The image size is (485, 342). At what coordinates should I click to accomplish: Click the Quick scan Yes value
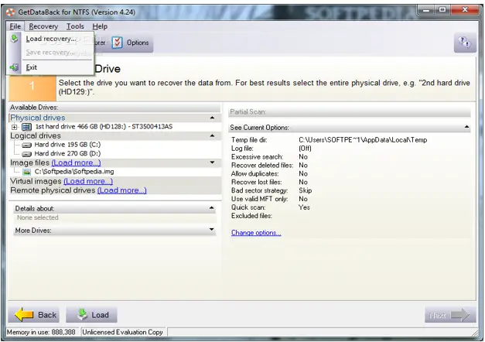point(304,207)
